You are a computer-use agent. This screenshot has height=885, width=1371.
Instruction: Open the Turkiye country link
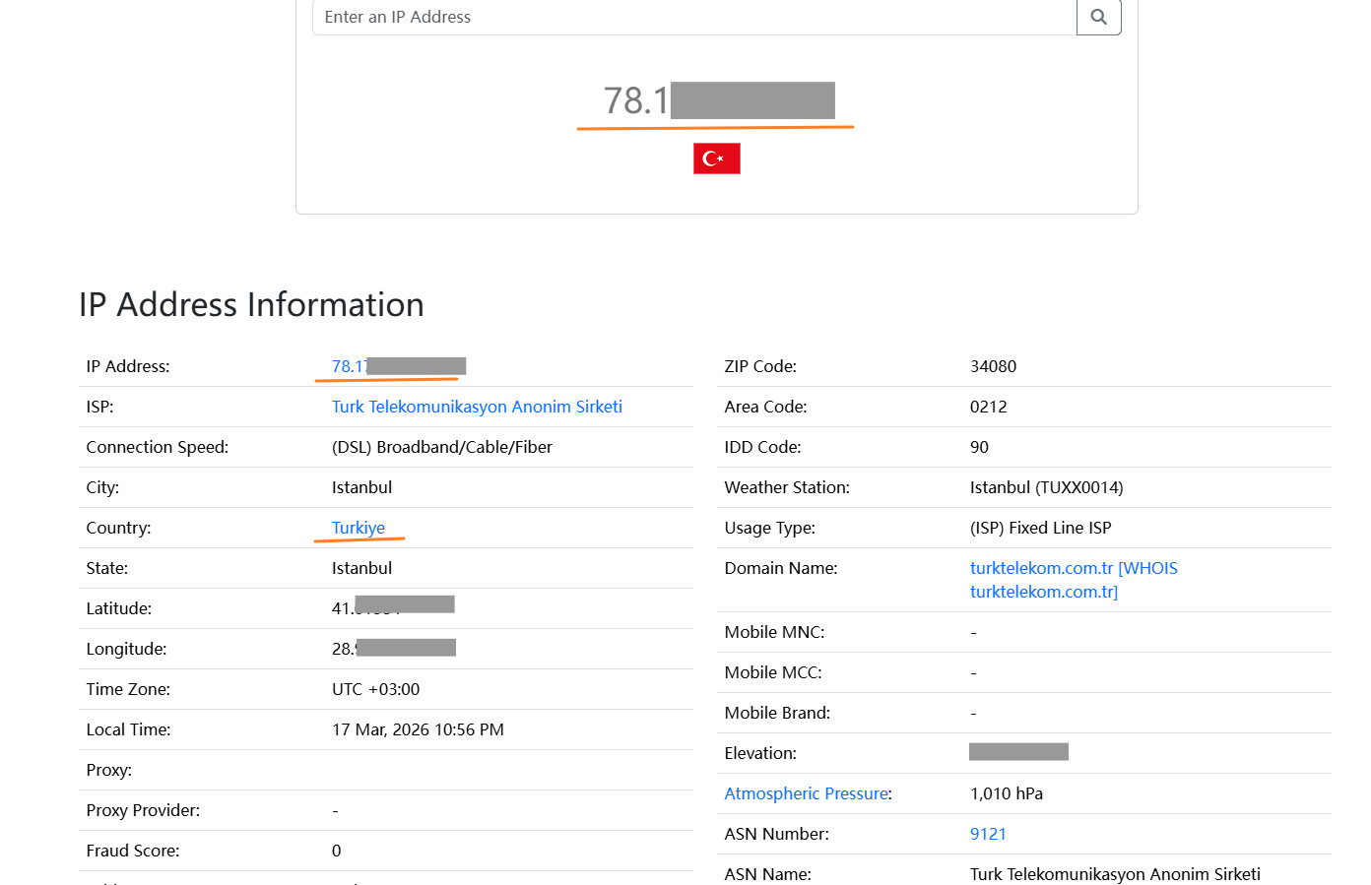coord(359,528)
